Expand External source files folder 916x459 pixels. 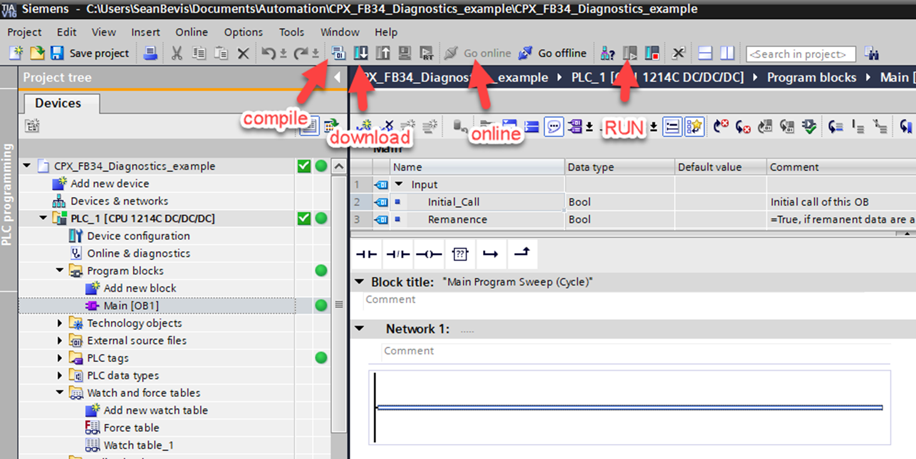coord(60,341)
